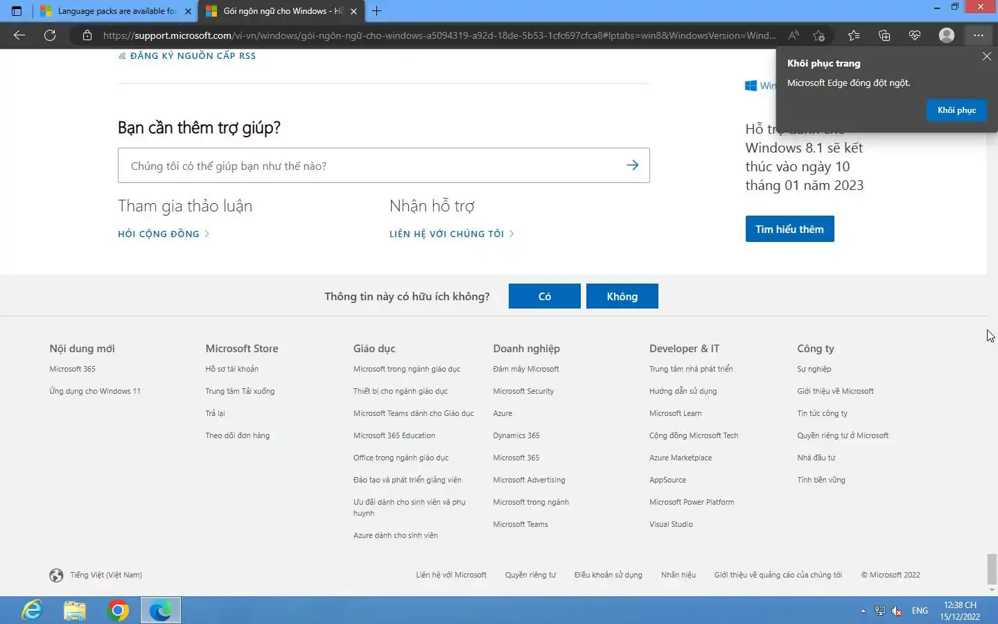Image resolution: width=998 pixels, height=624 pixels.
Task: Open Microsoft 365 under Nội dung mới
Action: [72, 369]
